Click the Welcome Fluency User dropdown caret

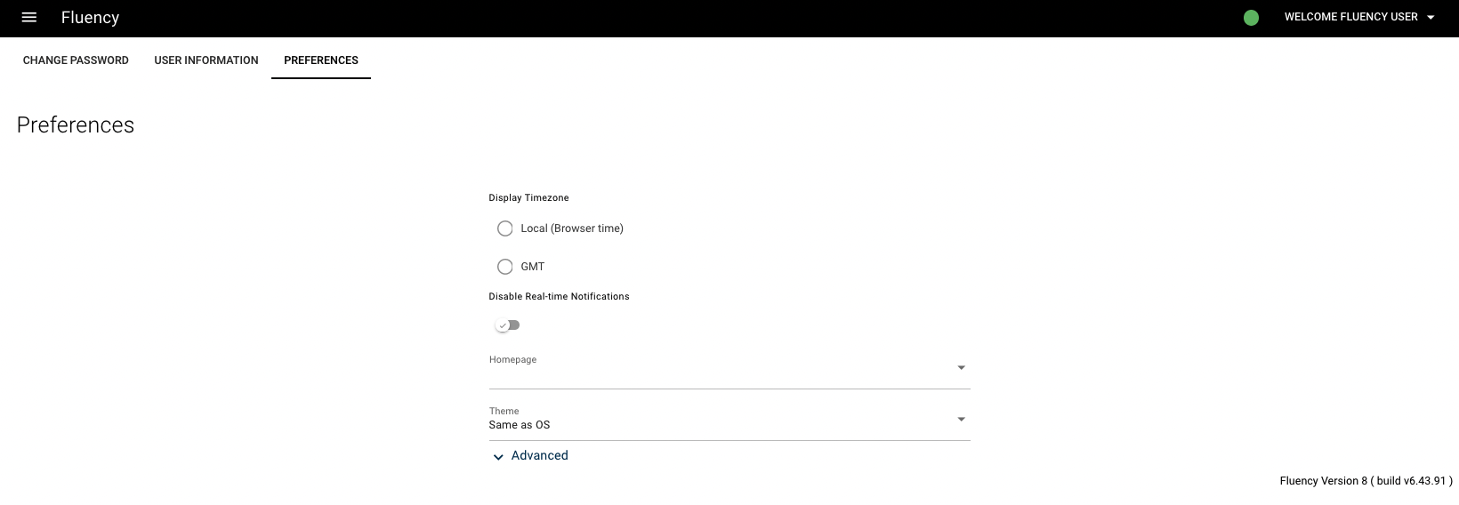[1431, 18]
